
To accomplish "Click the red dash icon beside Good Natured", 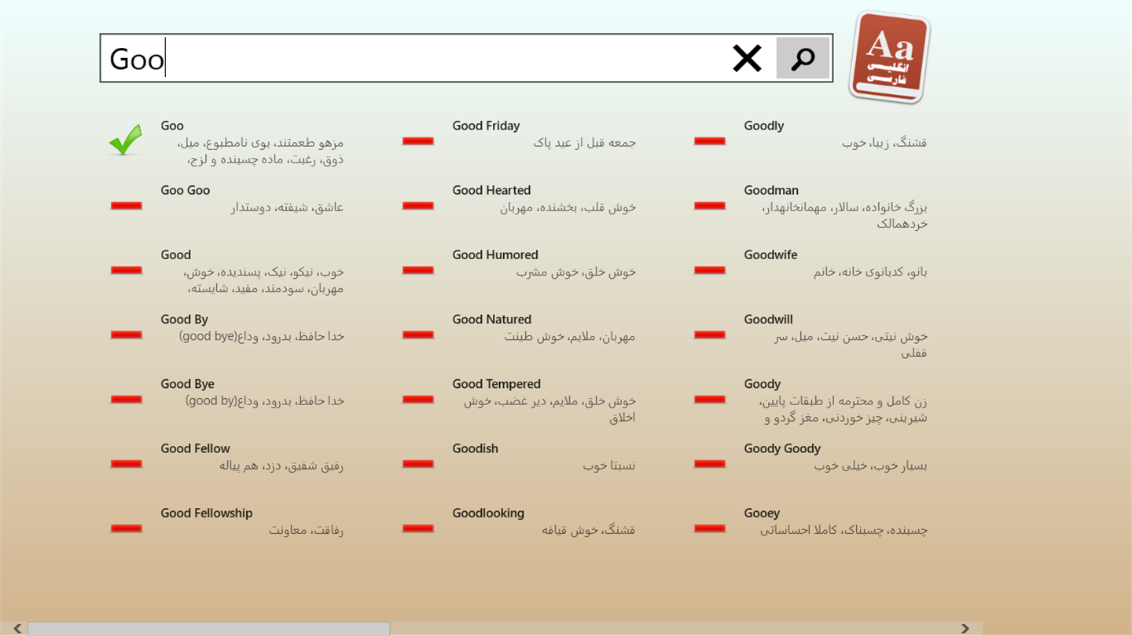I will click(418, 334).
